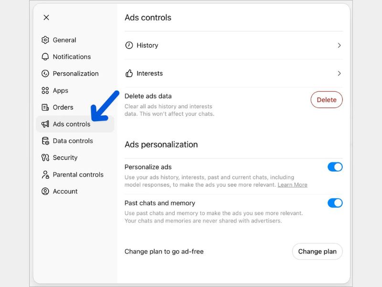Screen dimensions: 382x287
Task: Expand the History row chevron
Action: point(339,45)
